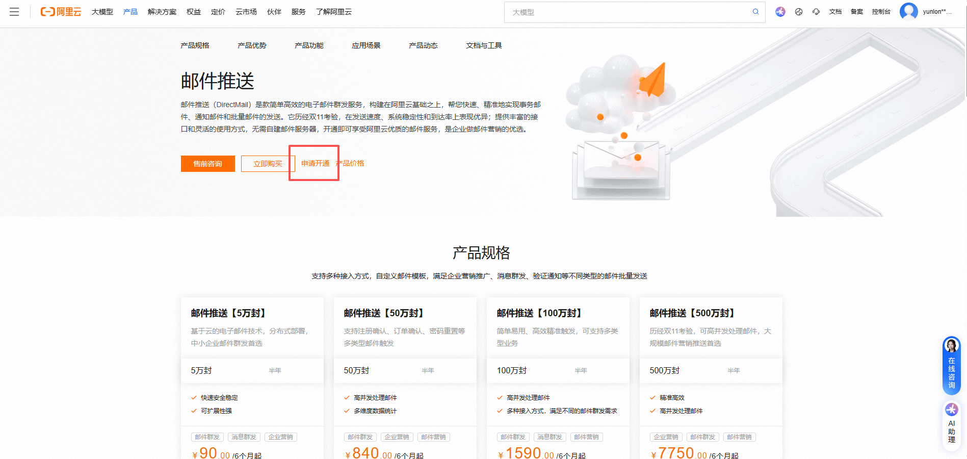This screenshot has height=459, width=967.
Task: Open the AI助理 floating widget
Action: [x=951, y=426]
